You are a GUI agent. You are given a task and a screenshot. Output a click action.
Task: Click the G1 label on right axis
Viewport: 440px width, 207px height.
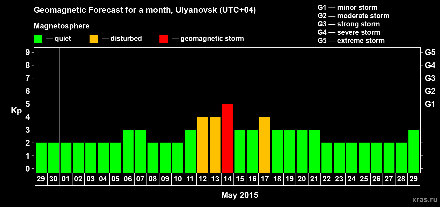430,104
